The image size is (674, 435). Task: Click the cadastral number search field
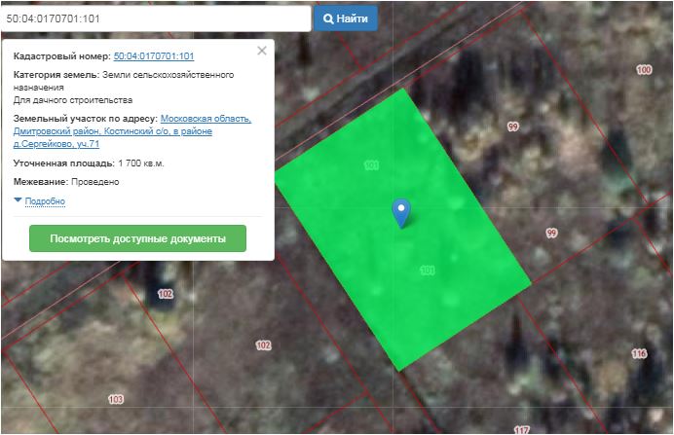pyautogui.click(x=156, y=18)
